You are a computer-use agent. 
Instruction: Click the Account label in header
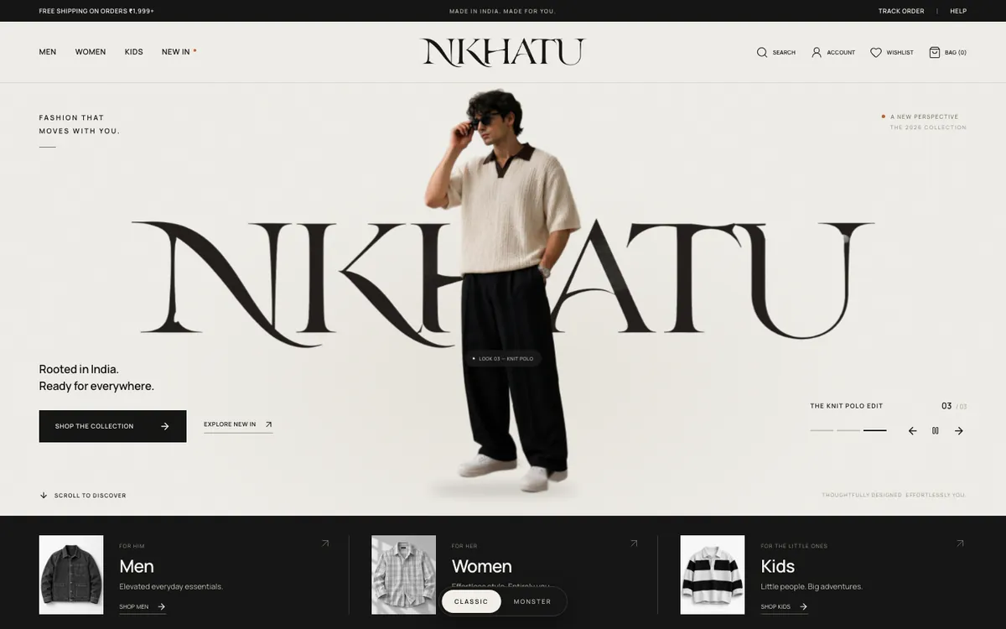tap(841, 53)
